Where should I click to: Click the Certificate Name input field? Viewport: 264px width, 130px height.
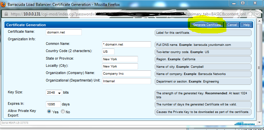(x=64, y=32)
